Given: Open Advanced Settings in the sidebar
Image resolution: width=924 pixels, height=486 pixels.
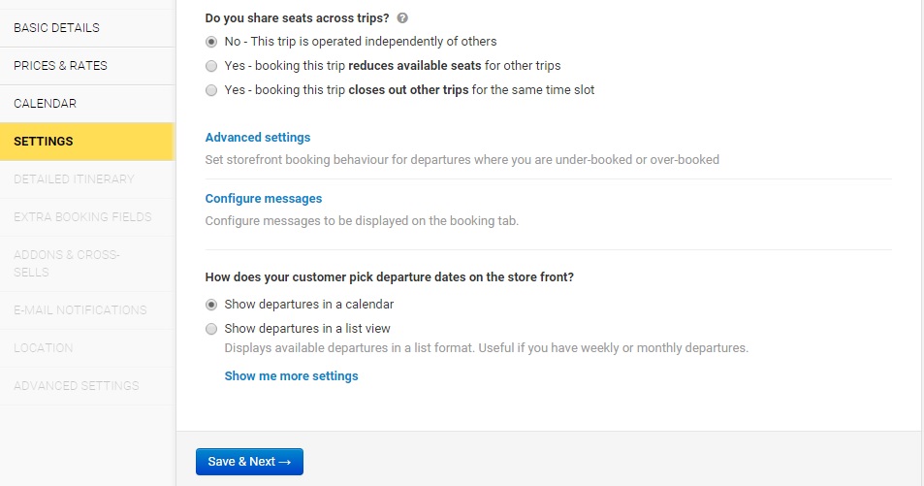Looking at the screenshot, I should pyautogui.click(x=76, y=386).
